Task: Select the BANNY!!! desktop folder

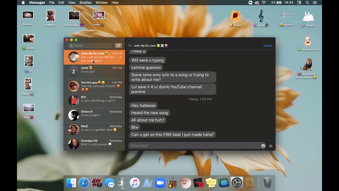Action: click(x=50, y=18)
